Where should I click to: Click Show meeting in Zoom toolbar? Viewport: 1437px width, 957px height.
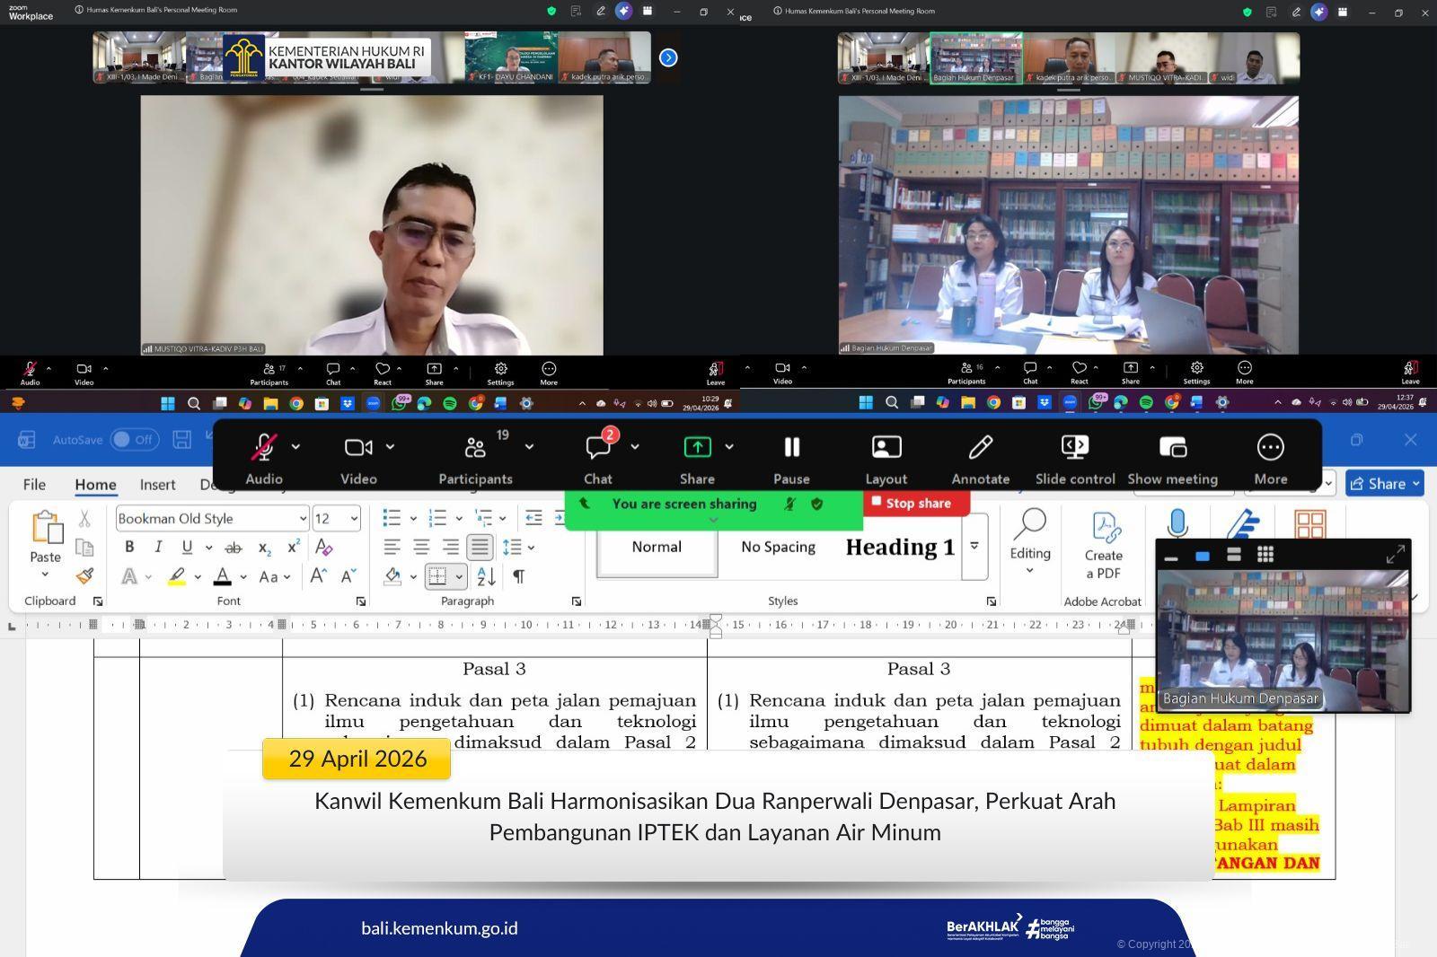[x=1172, y=448]
